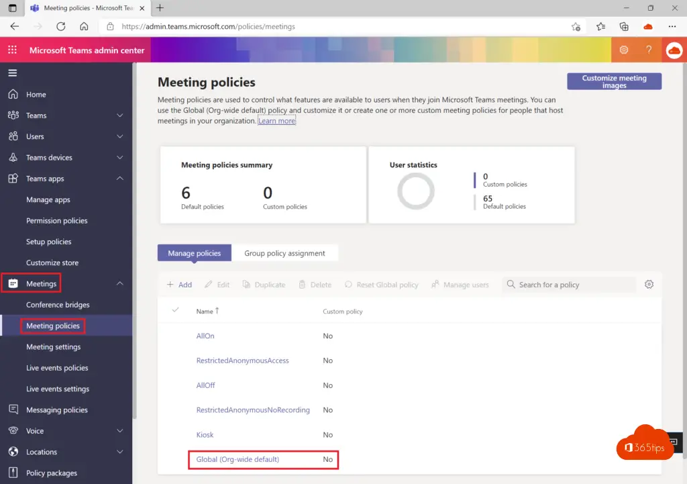Open table column settings gear
The width and height of the screenshot is (687, 484).
click(649, 285)
